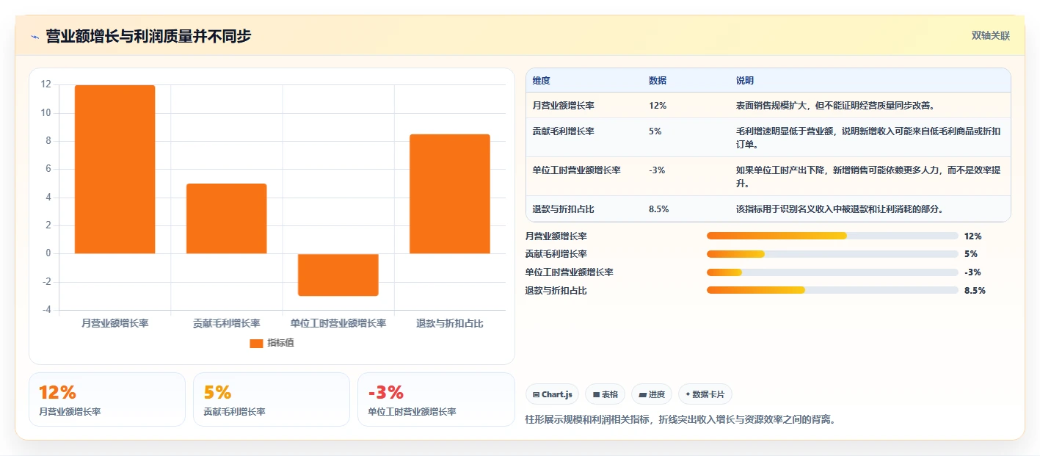Click description starting 如果单位工时产出下降
This screenshot has height=456, width=1040.
point(869,176)
